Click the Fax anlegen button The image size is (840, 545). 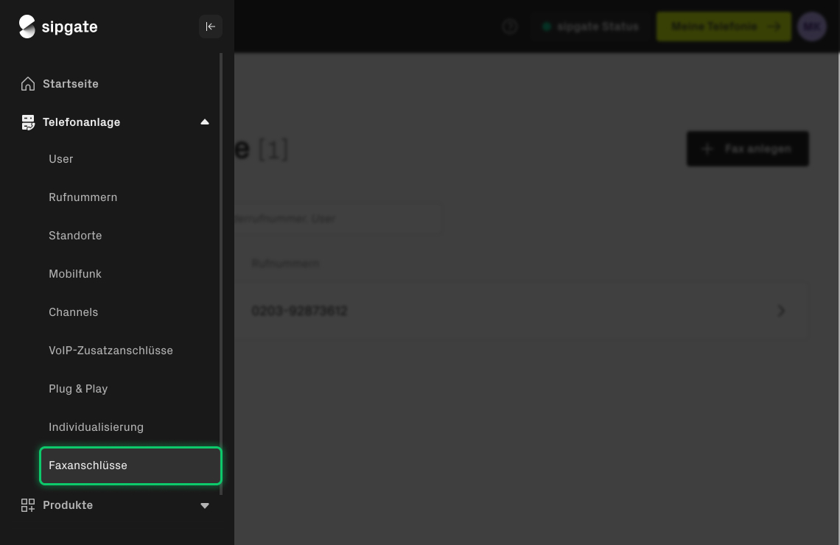(x=747, y=149)
